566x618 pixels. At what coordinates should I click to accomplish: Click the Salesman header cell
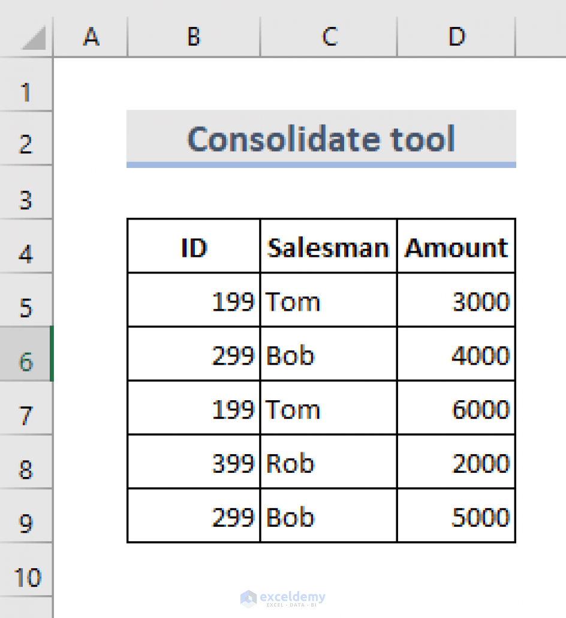329,245
